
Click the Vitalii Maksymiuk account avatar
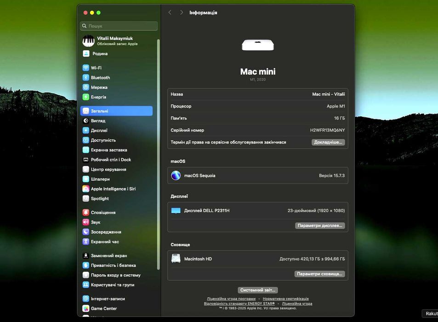[x=88, y=41]
